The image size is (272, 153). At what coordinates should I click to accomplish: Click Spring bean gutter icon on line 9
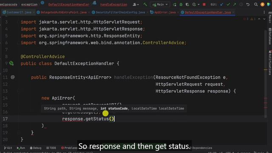click(11, 63)
